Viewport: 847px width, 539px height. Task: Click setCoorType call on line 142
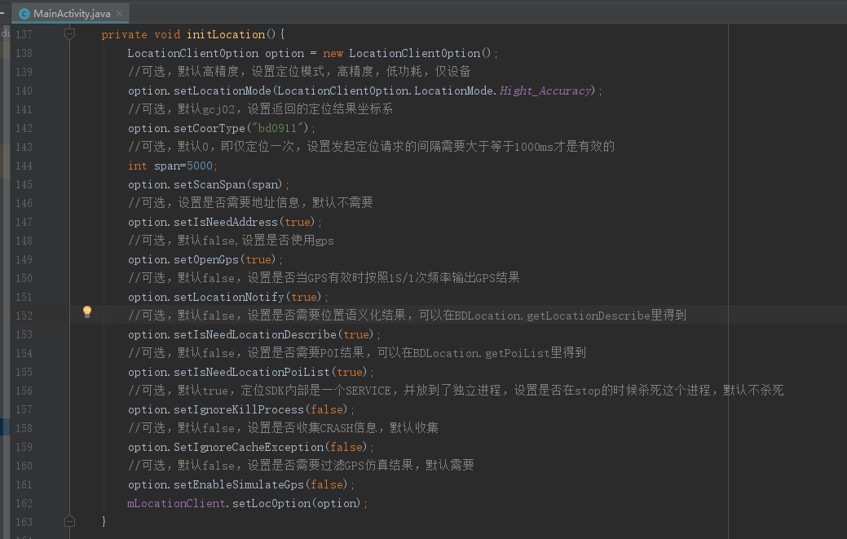coord(210,129)
